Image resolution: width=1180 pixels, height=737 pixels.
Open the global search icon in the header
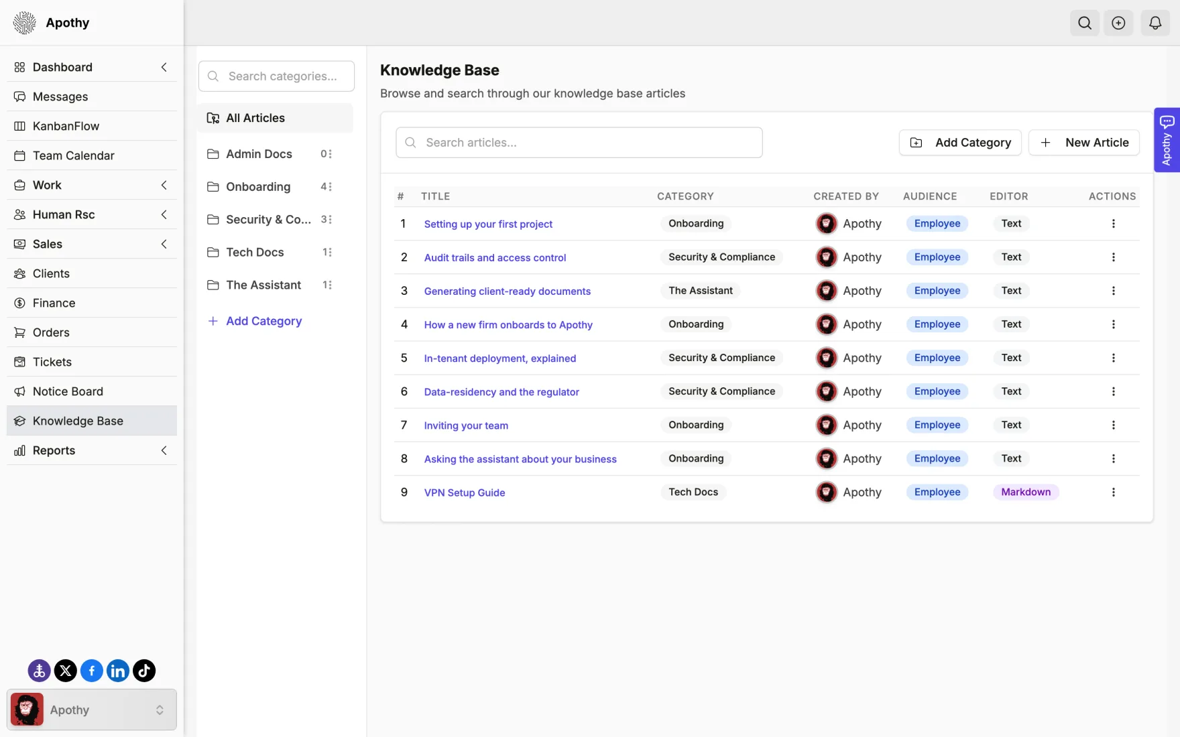click(1084, 23)
